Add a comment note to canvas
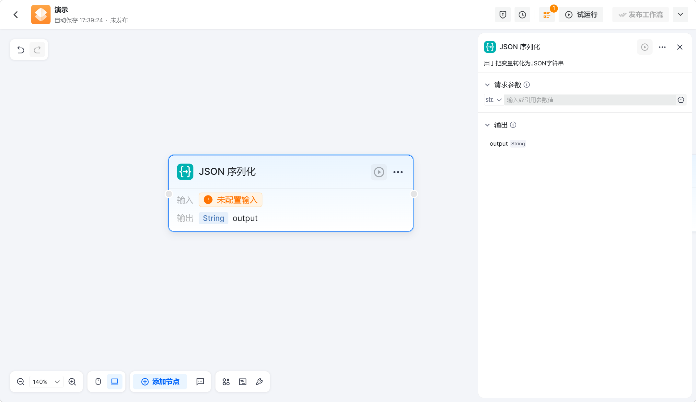The width and height of the screenshot is (696, 402). coord(200,382)
